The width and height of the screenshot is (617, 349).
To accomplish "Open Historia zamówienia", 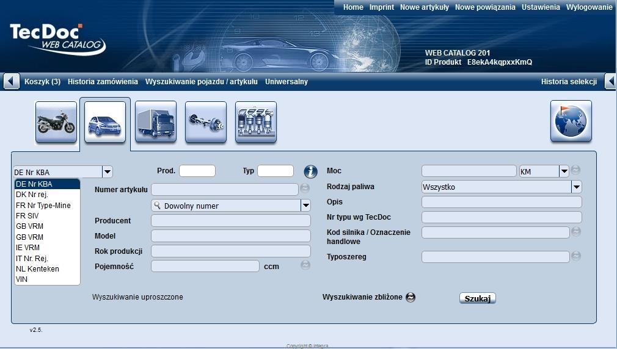I will click(x=103, y=82).
